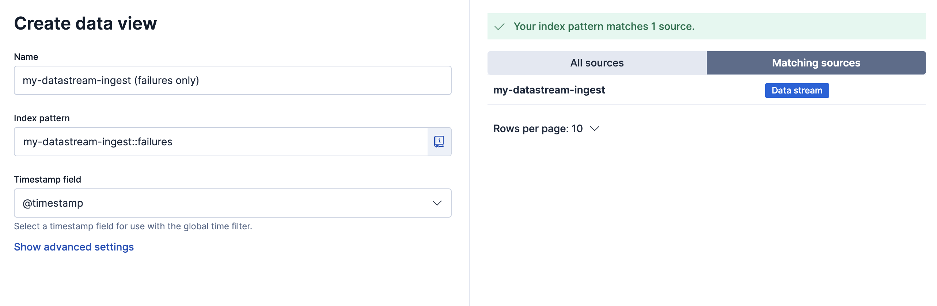This screenshot has height=306, width=937.
Task: Click the Index pattern label
Action: [42, 118]
